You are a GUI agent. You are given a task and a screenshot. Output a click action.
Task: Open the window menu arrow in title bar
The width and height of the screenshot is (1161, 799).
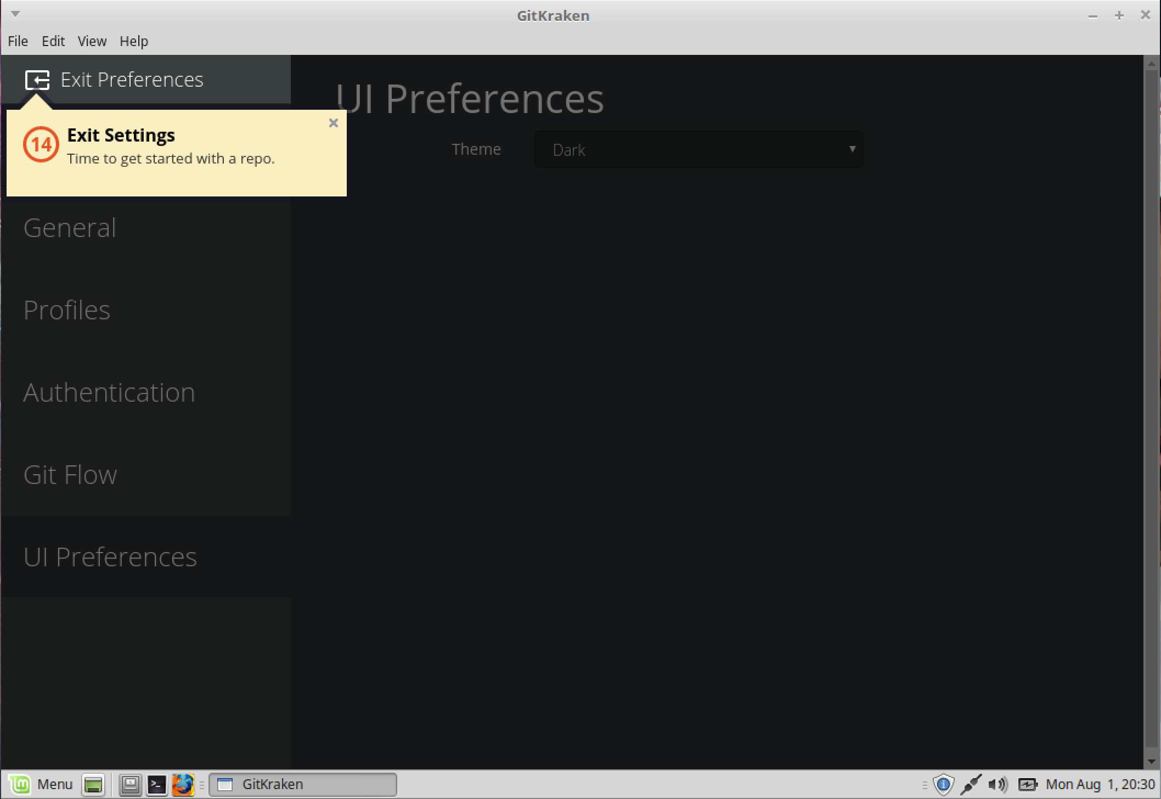pyautogui.click(x=15, y=14)
